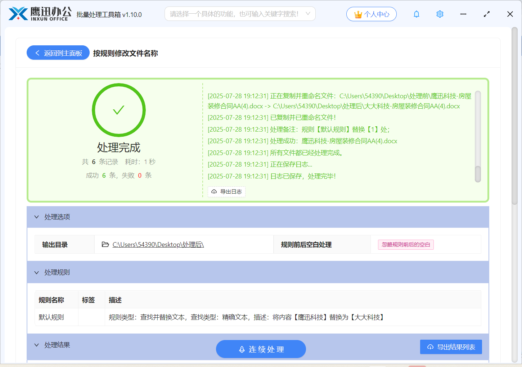Click the export icon on 导出日志
This screenshot has height=367, width=522.
pos(214,192)
